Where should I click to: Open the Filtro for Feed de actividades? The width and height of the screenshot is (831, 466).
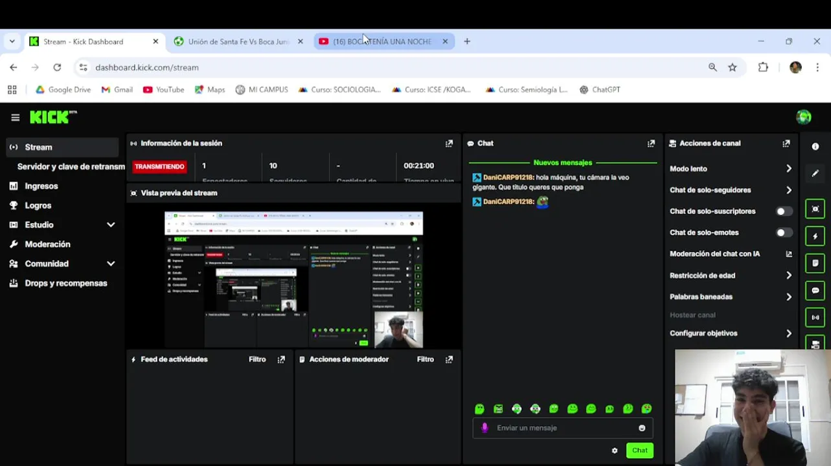(x=257, y=359)
